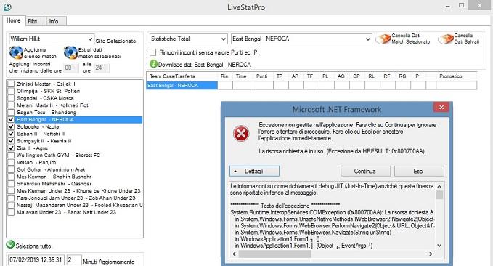Click the scroll right arrow in exception details
493x266 pixels.
point(431,254)
